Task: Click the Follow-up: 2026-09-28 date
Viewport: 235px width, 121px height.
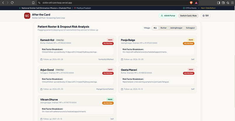Action: pyautogui.click(x=53, y=59)
